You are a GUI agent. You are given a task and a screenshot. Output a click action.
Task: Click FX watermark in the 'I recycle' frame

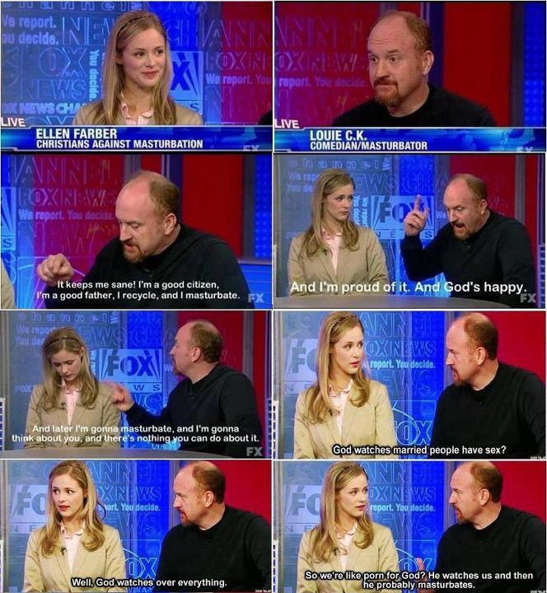pos(256,298)
